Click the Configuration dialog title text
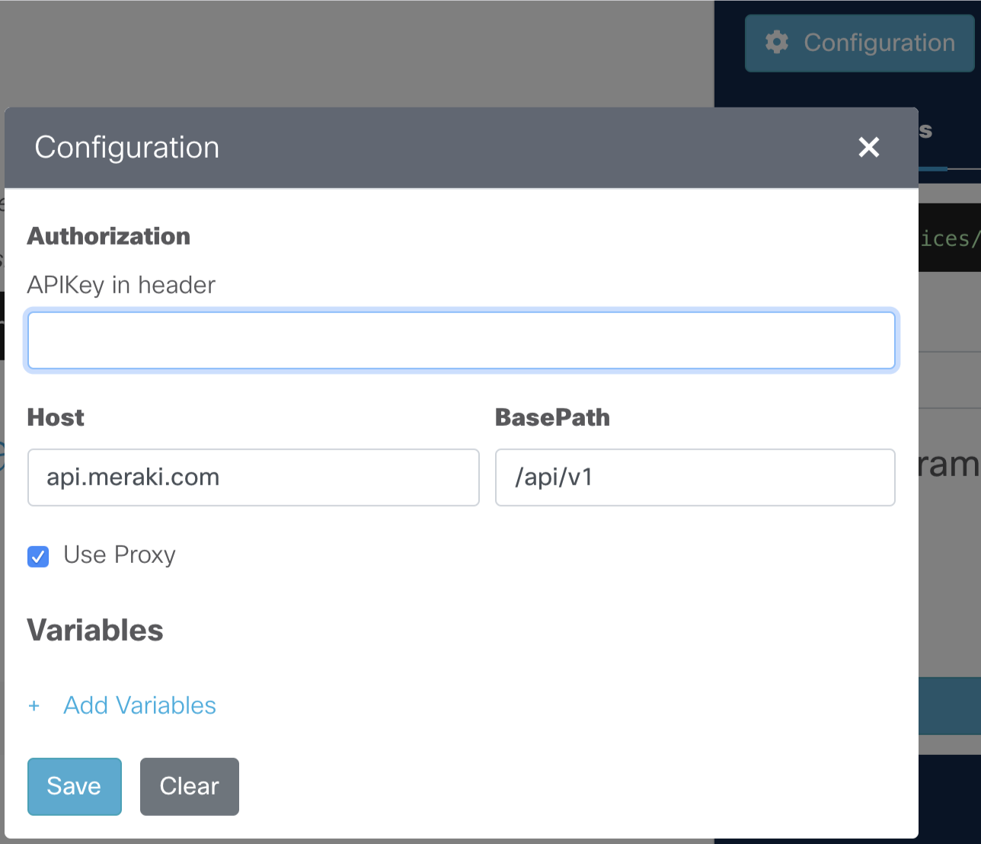The image size is (981, 844). coord(127,147)
